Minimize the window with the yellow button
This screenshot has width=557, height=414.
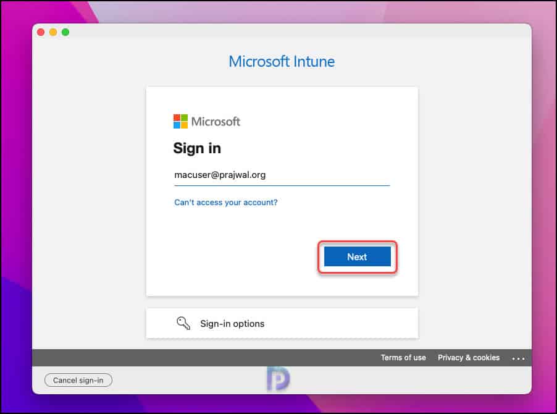[53, 32]
